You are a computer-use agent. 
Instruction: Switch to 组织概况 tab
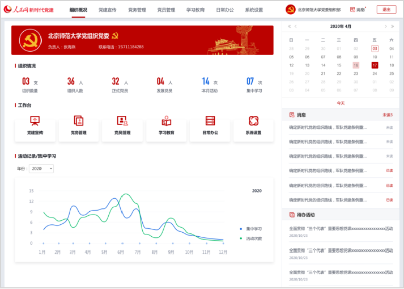pyautogui.click(x=78, y=10)
